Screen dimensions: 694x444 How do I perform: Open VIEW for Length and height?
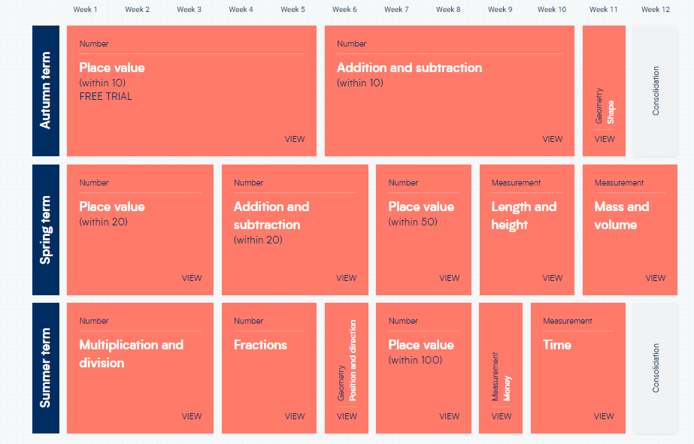coord(552,278)
